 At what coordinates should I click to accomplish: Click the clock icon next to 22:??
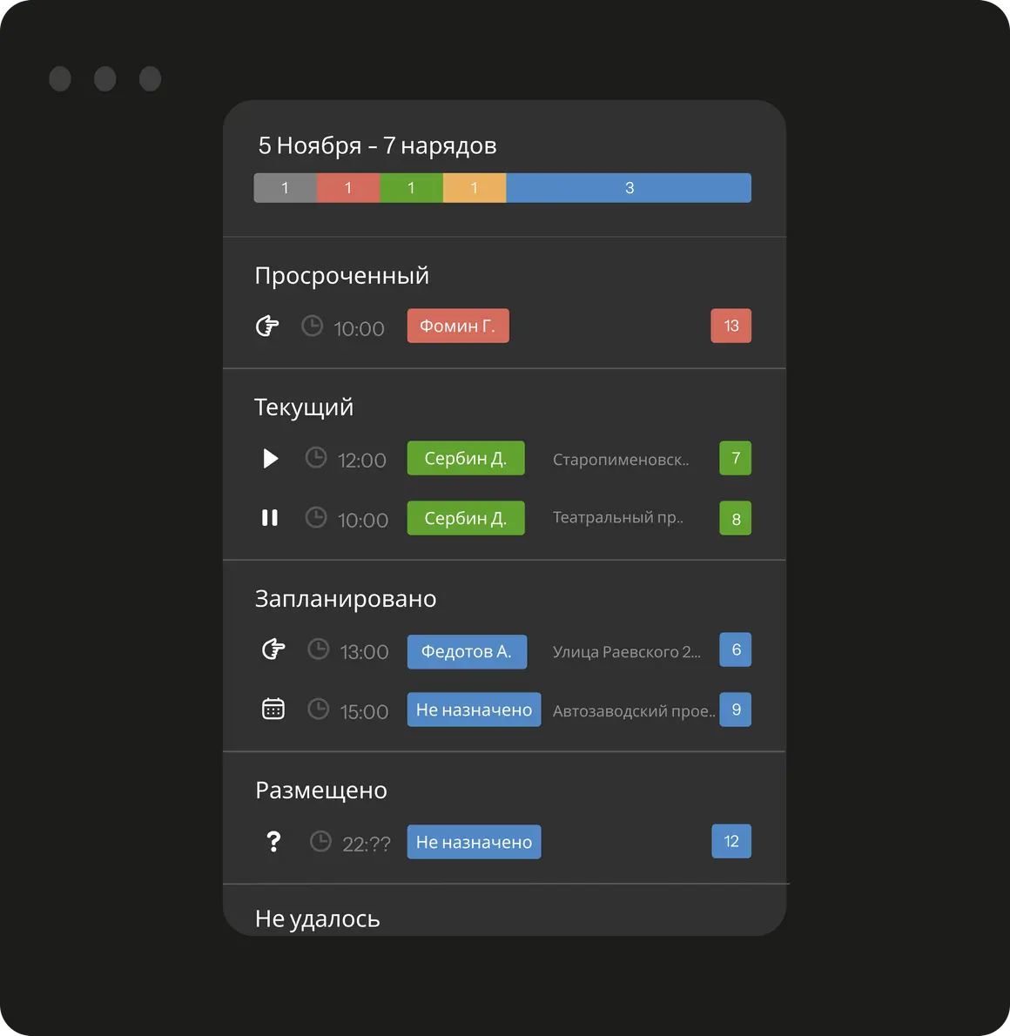click(x=320, y=842)
